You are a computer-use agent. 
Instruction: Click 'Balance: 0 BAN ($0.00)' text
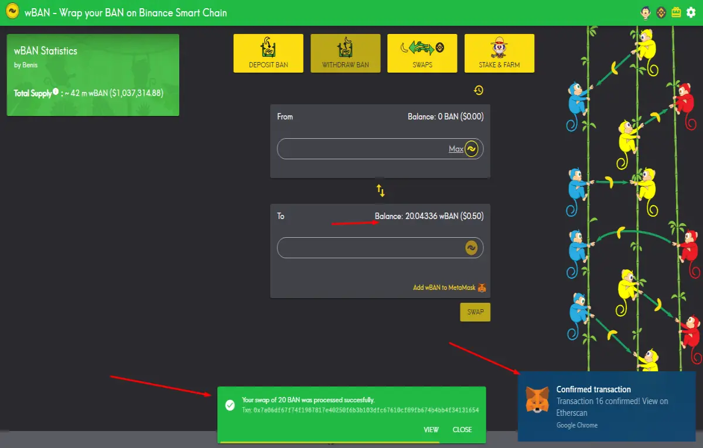(x=446, y=117)
